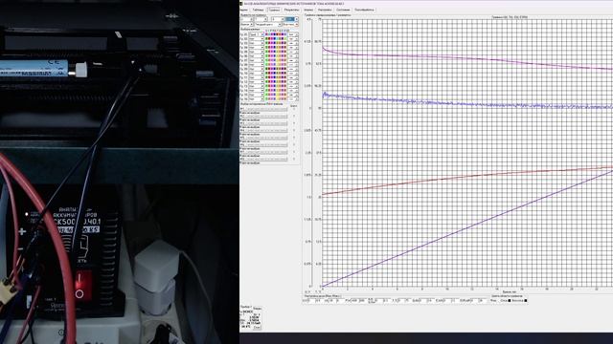Tick the checkbox beside file slot №8
This screenshot has width=613, height=344.
[294, 159]
